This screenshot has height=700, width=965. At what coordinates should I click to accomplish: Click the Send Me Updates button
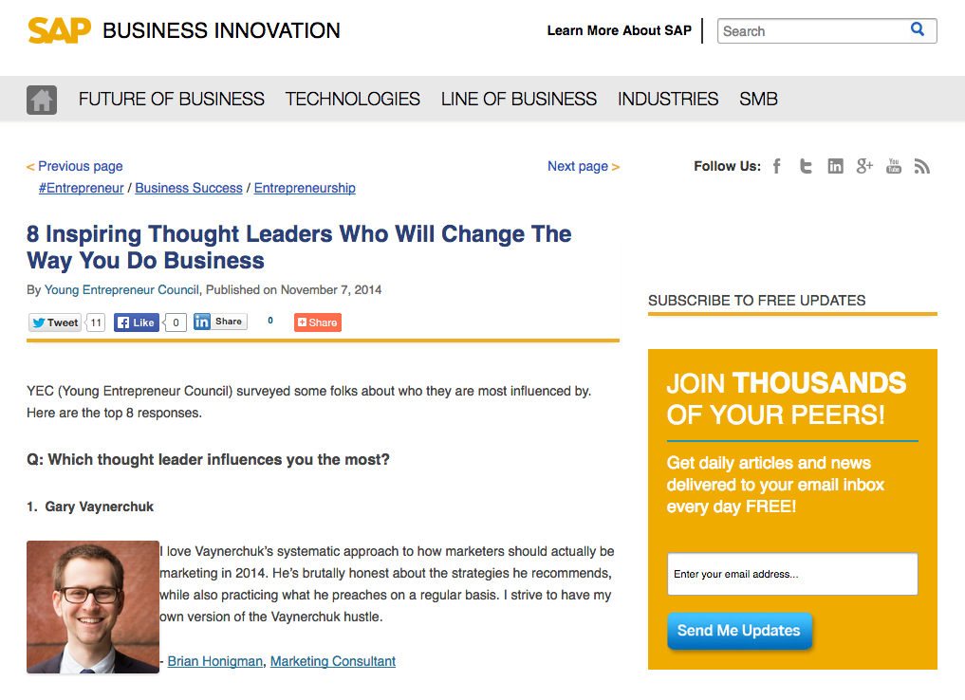tap(739, 631)
